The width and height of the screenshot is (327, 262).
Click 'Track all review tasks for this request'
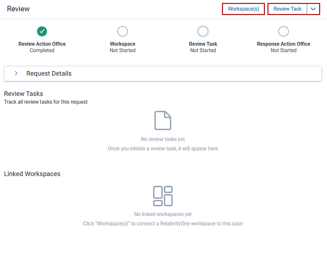click(46, 102)
